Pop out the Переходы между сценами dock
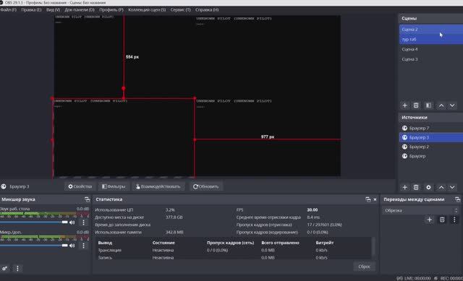The width and height of the screenshot is (463, 281). pos(457,199)
